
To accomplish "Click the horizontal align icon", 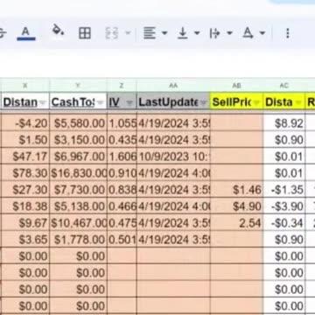I will (150, 33).
